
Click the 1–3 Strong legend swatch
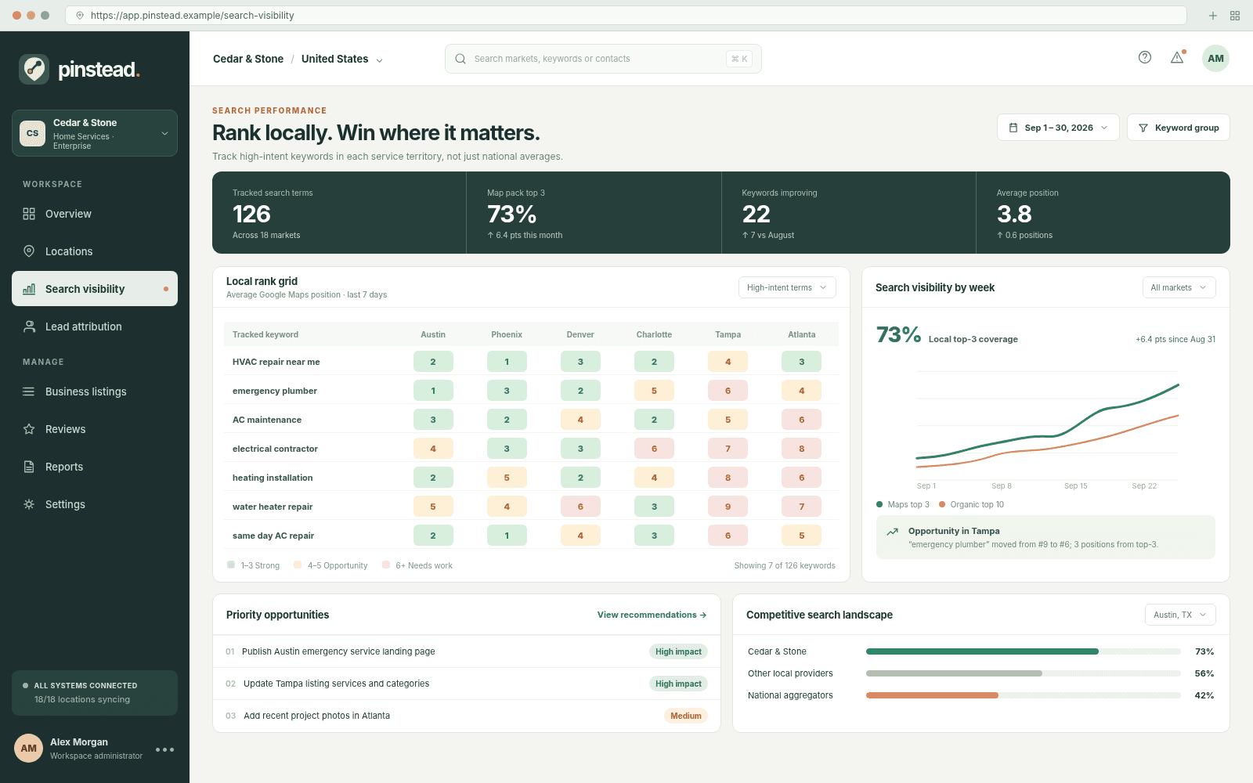(x=231, y=565)
